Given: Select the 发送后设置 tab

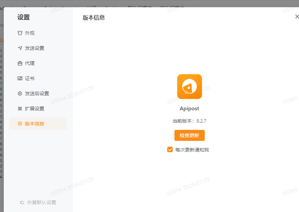Looking at the screenshot, I should pos(38,93).
